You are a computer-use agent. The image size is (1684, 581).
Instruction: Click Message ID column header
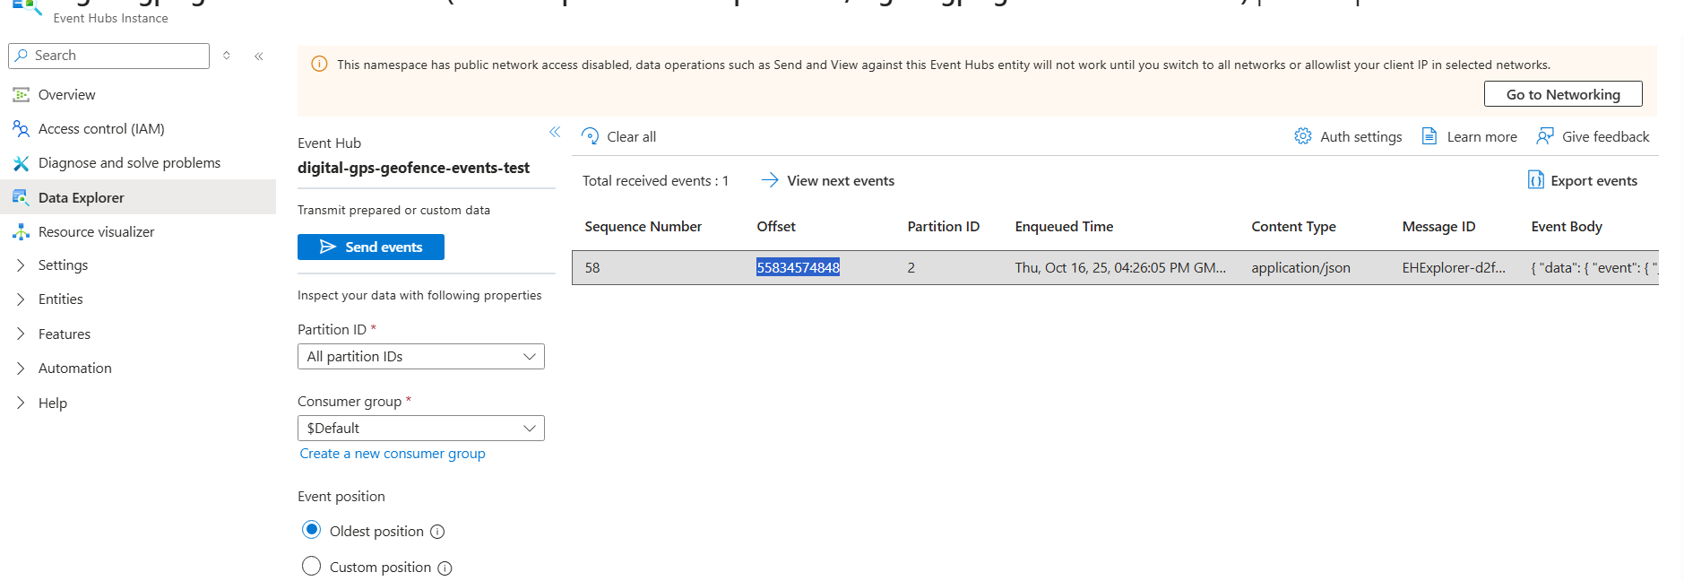(x=1438, y=227)
